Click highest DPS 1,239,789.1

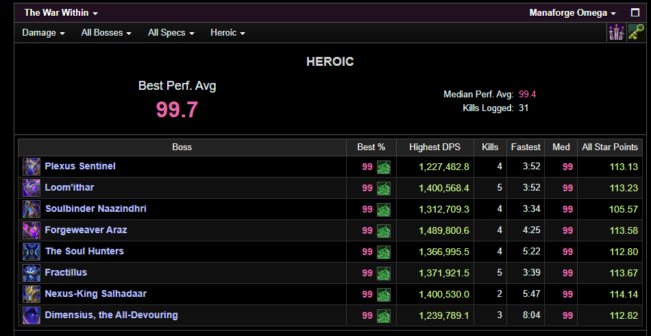tap(444, 315)
